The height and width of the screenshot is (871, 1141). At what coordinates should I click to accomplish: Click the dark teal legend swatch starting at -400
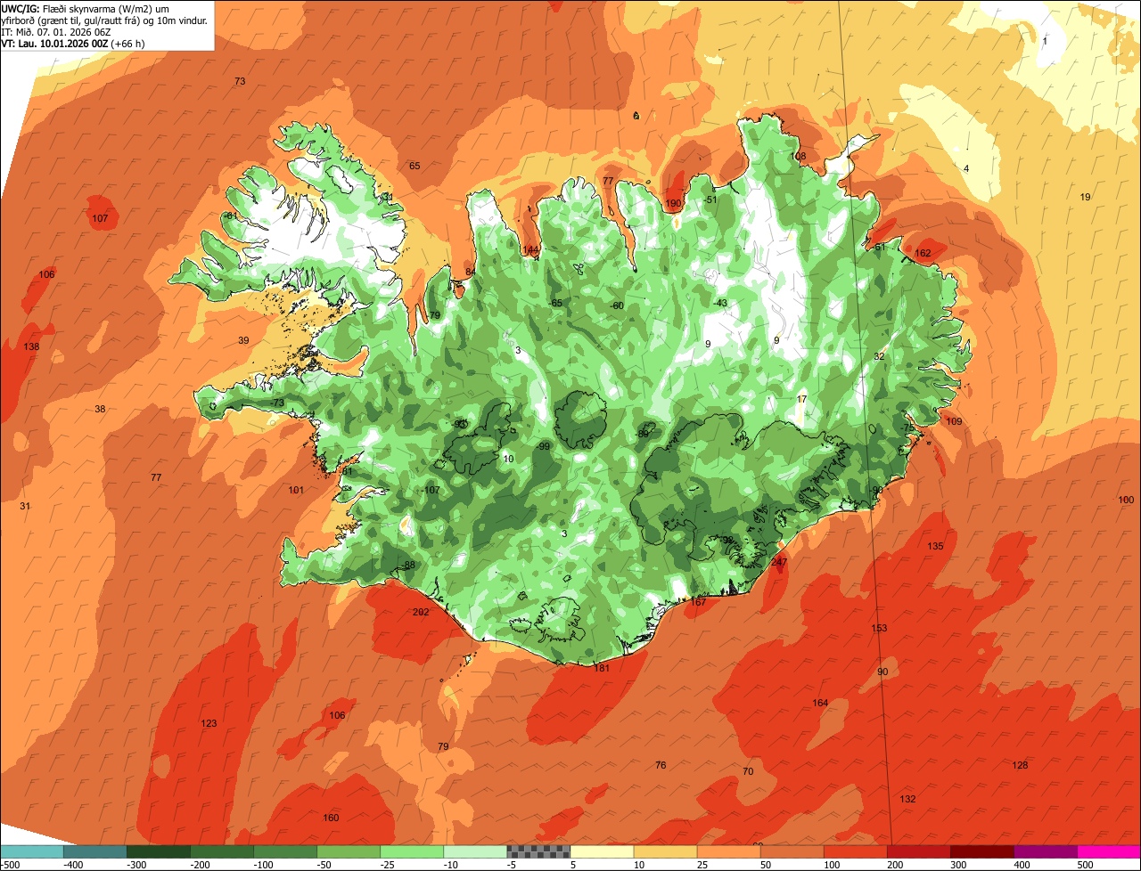click(95, 851)
